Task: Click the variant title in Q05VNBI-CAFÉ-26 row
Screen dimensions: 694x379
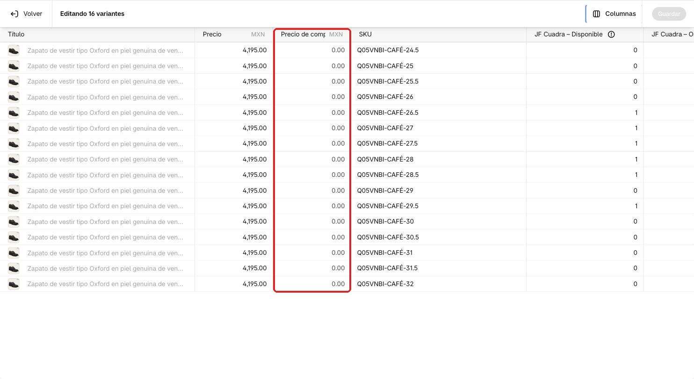Action: coord(105,97)
